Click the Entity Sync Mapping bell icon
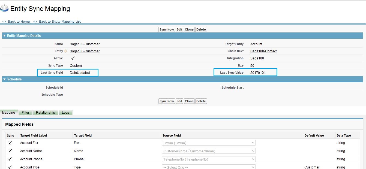Screen dimensions: 366x169 point(4,8)
